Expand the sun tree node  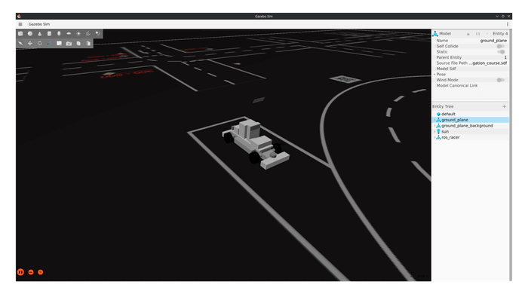[434, 131]
